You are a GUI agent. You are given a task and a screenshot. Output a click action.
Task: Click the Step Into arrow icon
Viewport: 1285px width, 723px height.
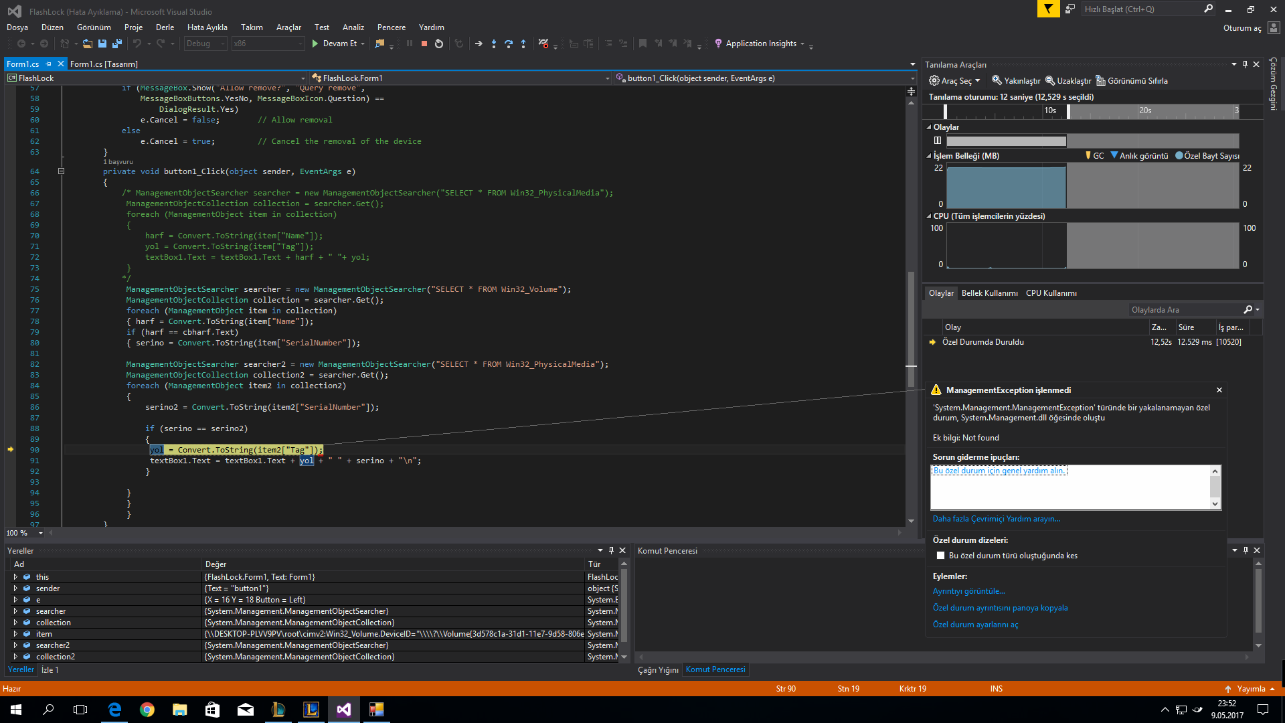click(494, 44)
